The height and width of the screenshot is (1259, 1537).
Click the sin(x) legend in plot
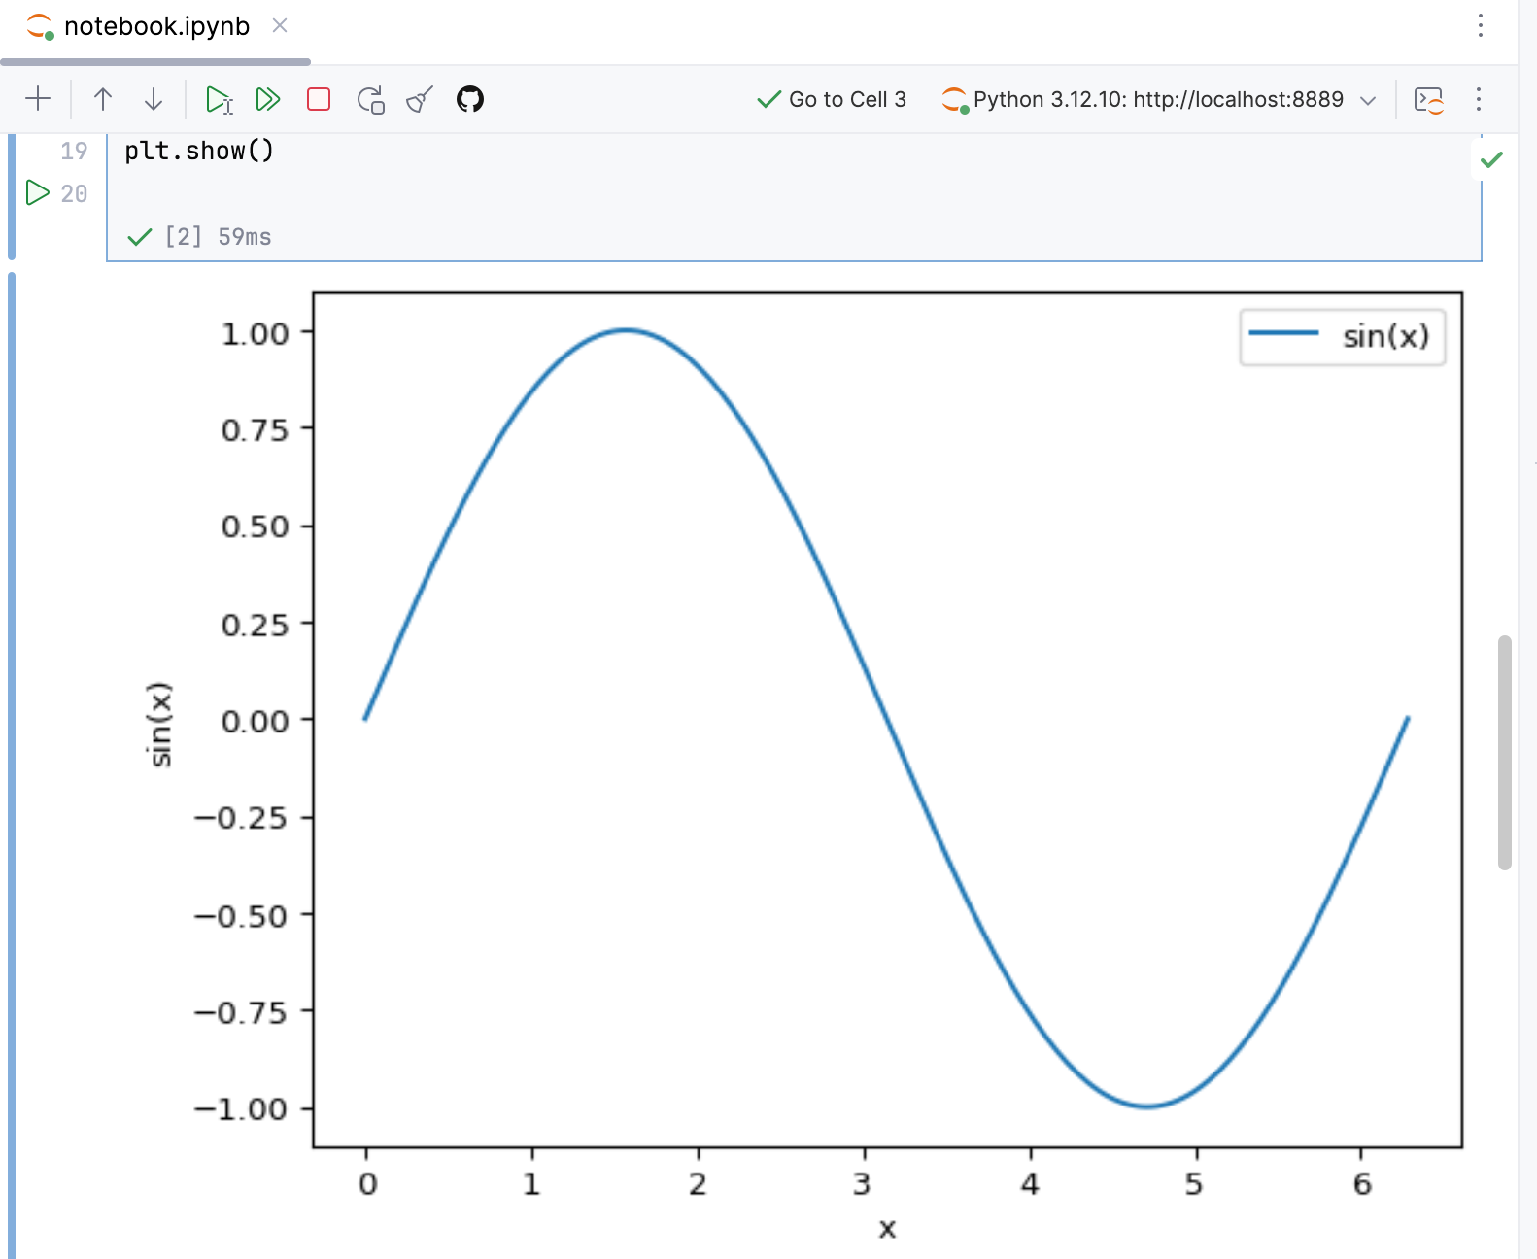(1343, 337)
